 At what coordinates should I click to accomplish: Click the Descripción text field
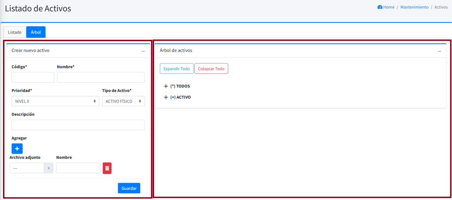[x=78, y=125]
